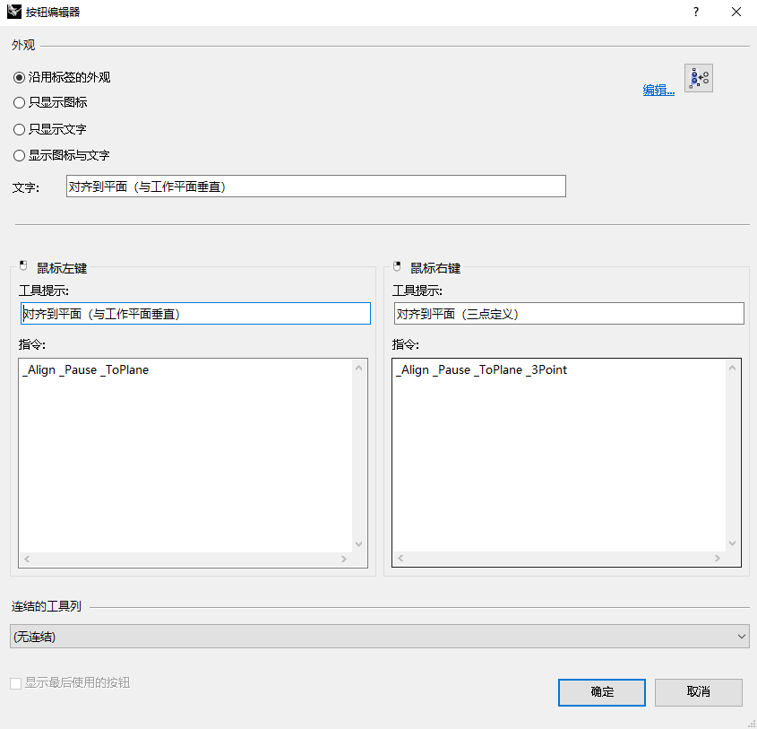Click the right arrow of the right command horizontal scrollbar
Viewport: 757px width, 729px height.
[718, 558]
